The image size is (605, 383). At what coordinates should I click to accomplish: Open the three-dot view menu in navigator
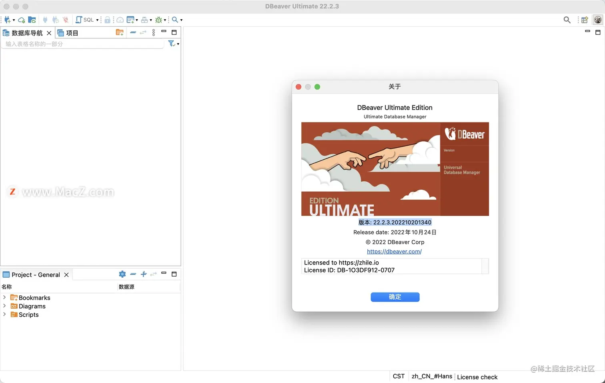click(x=154, y=32)
